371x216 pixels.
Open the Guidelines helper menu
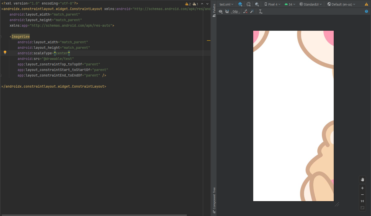[x=261, y=12]
